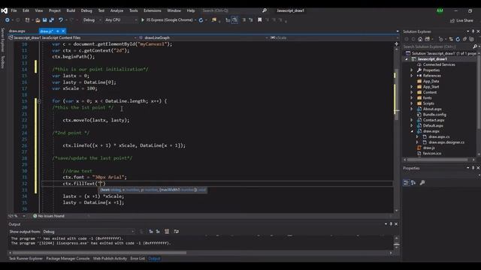Click the Clear All icon in Output panel
Viewport: 481px width, 270px height.
point(167,232)
